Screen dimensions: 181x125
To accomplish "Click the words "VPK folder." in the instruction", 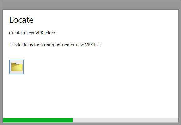I will click(46, 33).
